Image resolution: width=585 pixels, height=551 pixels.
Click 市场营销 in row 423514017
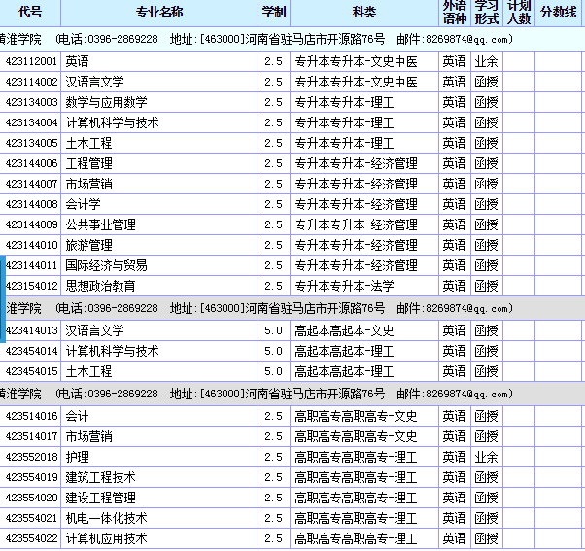pos(88,436)
